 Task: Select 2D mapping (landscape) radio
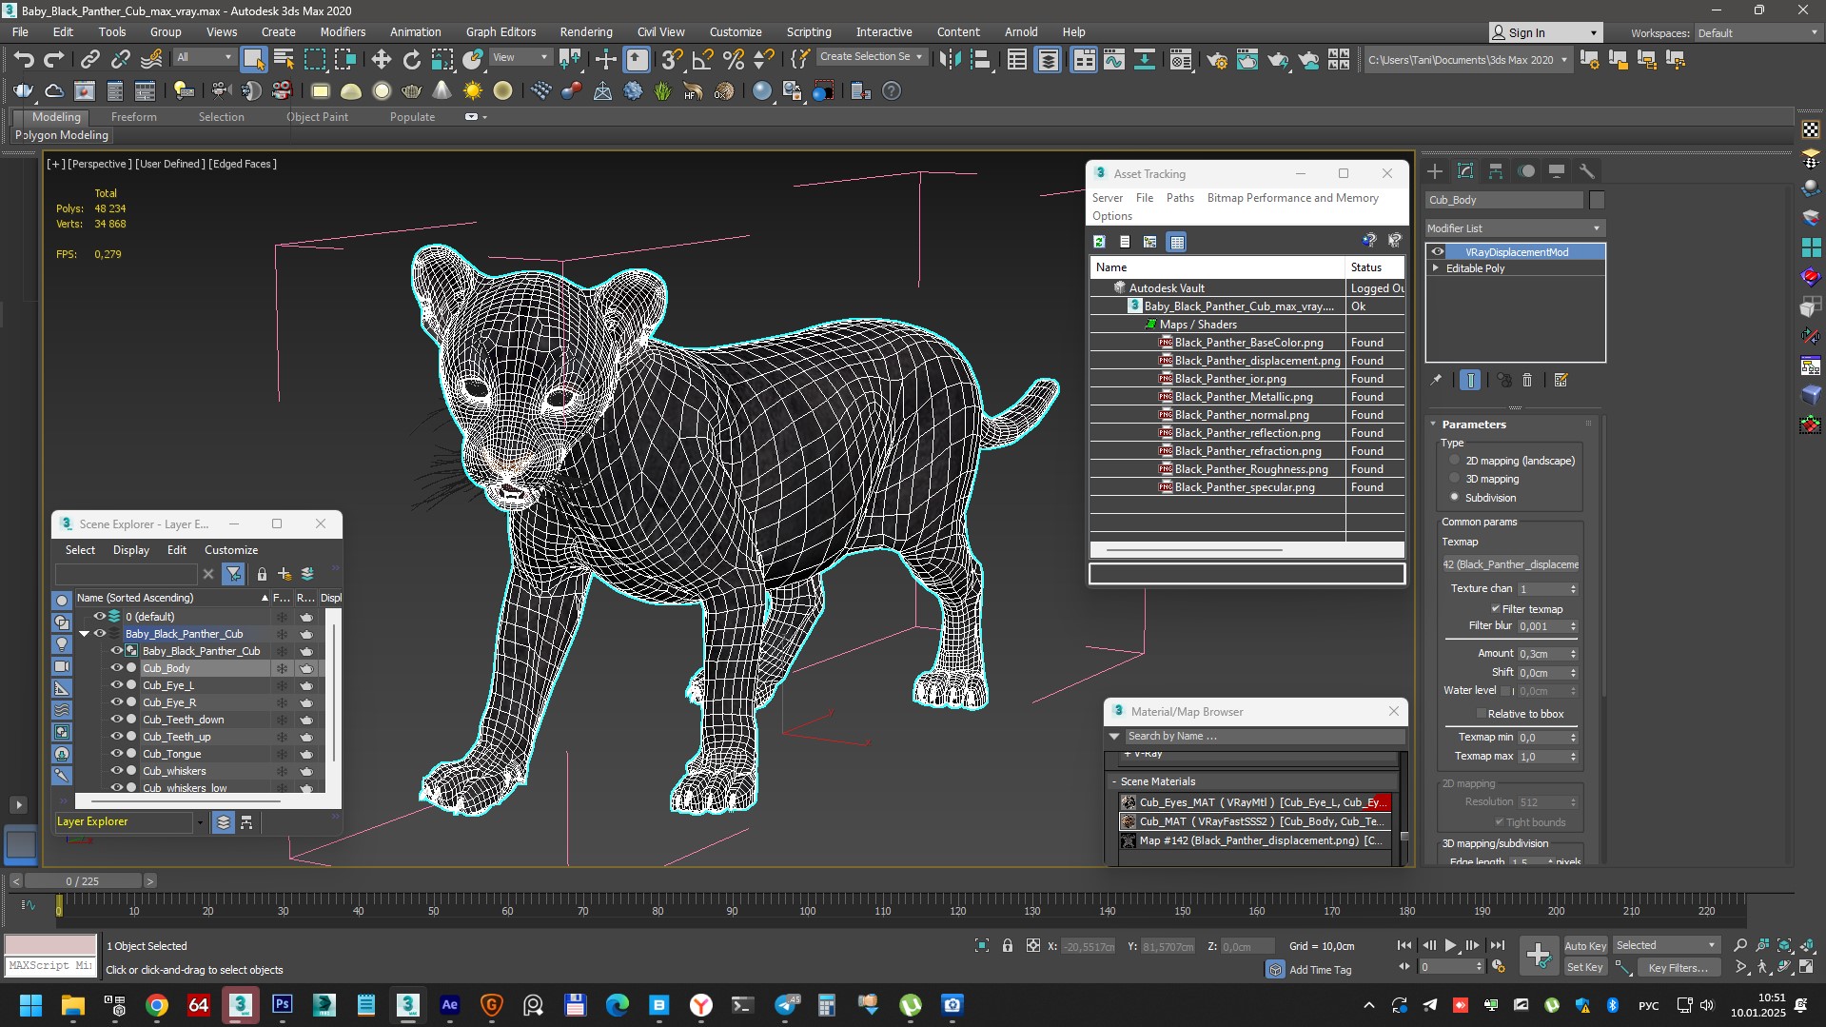pos(1454,461)
